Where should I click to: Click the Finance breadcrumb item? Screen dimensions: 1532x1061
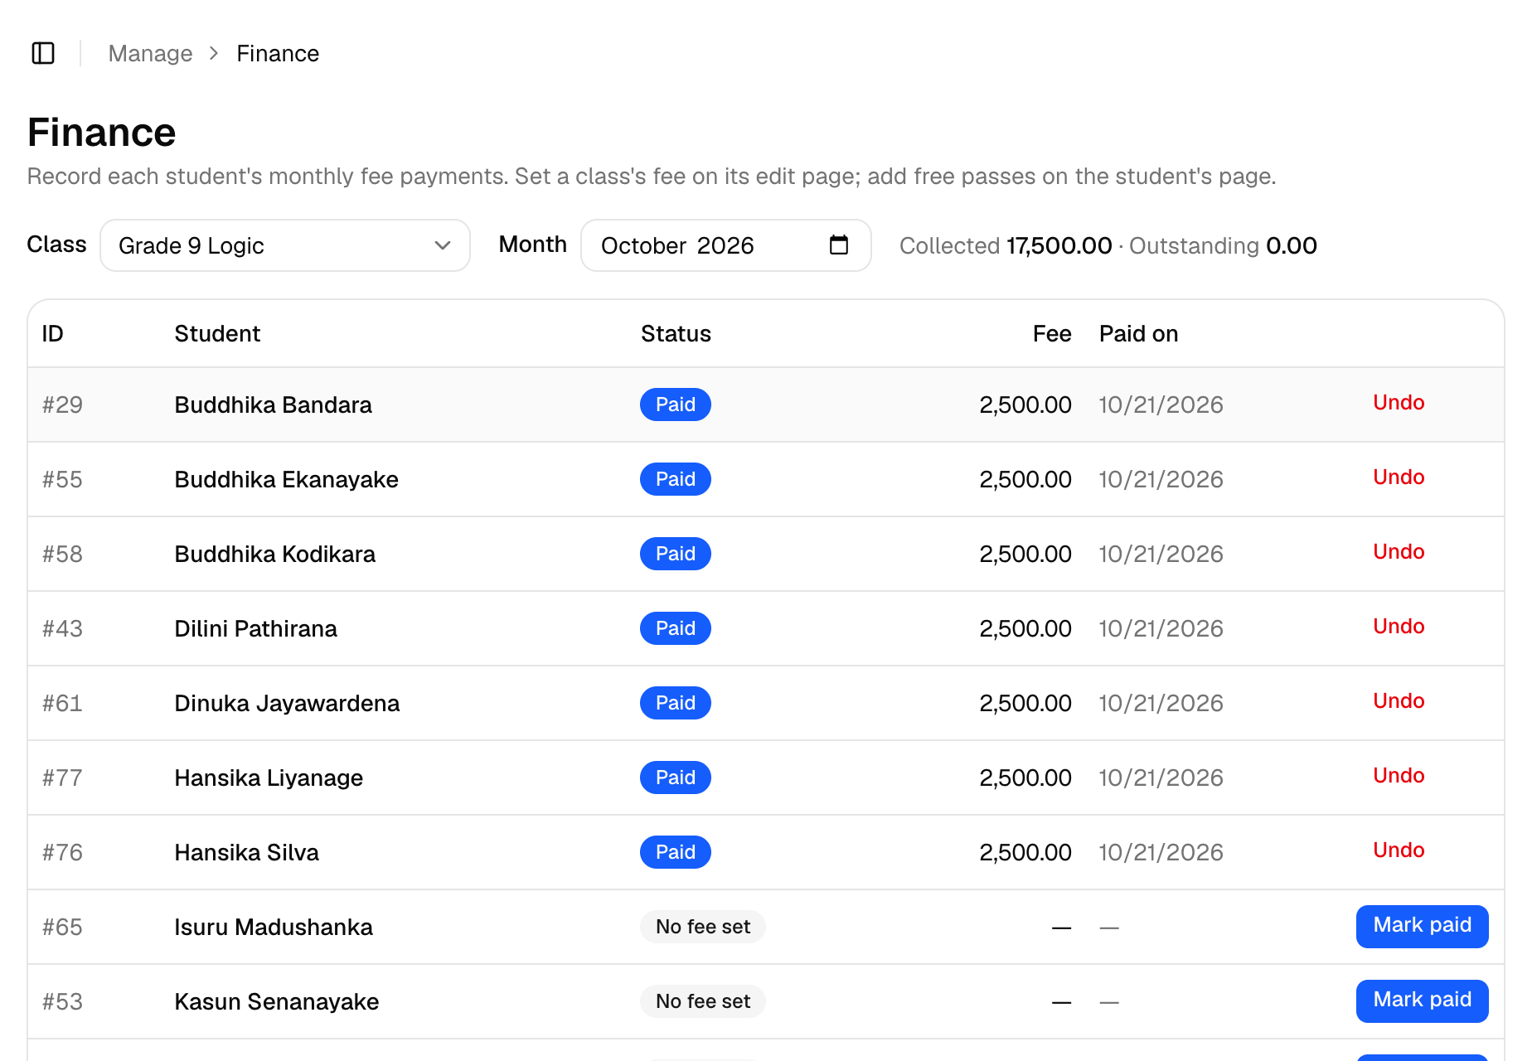(278, 54)
